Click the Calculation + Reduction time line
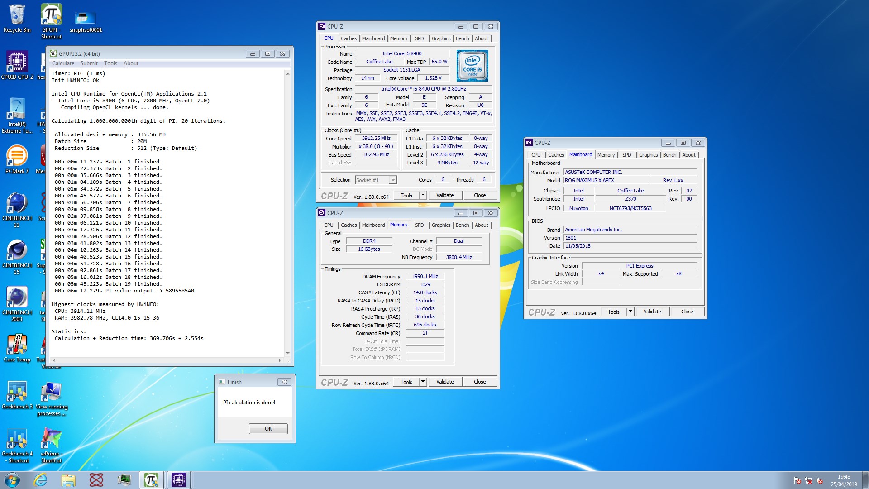 click(x=129, y=338)
